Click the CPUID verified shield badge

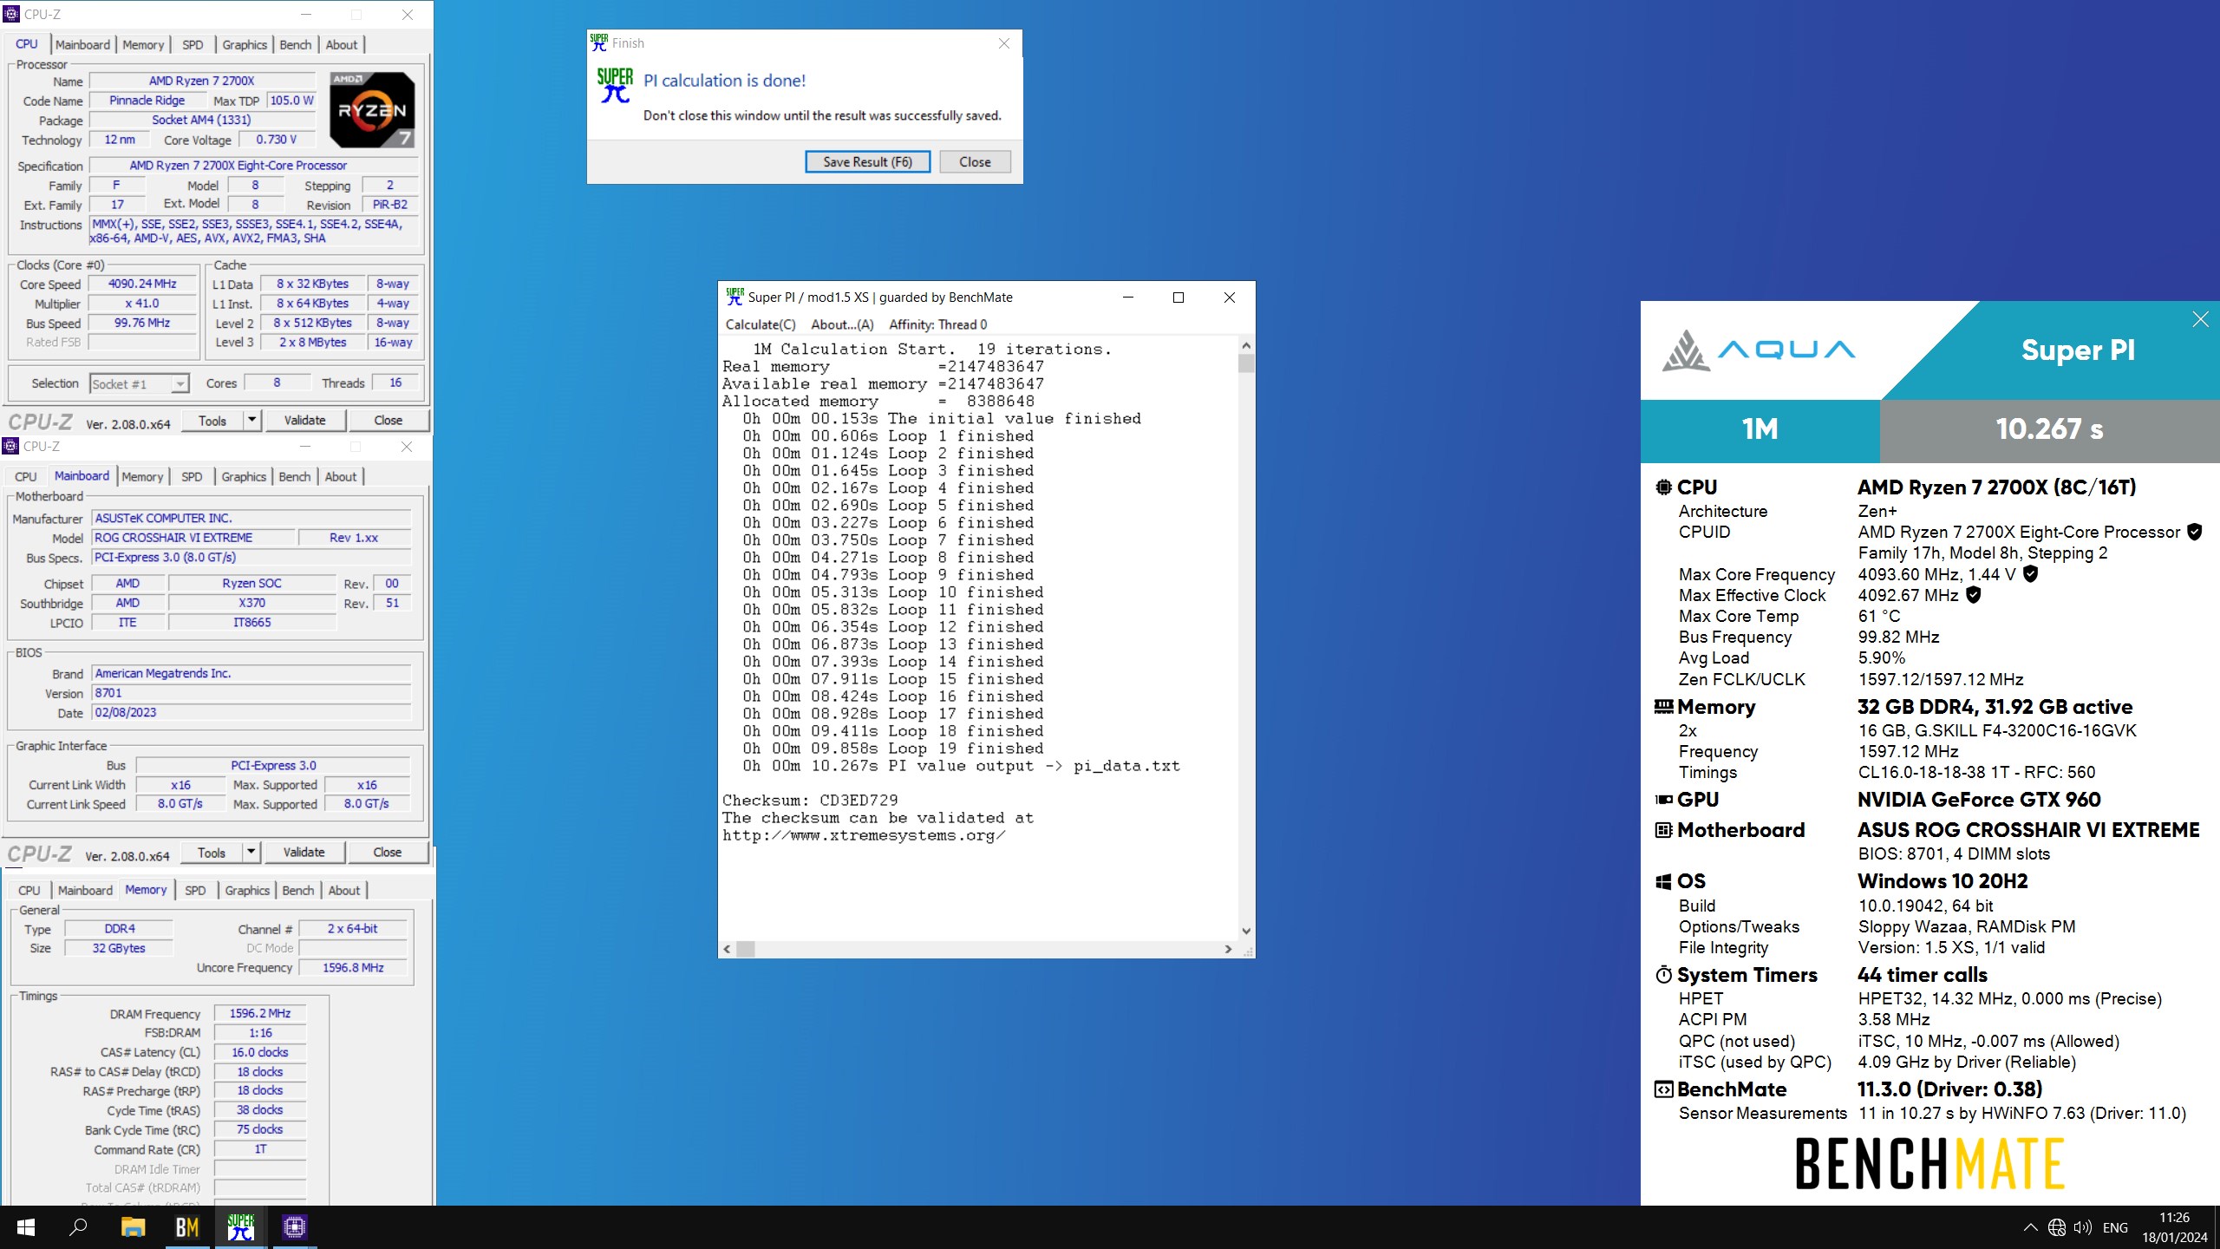2194,532
